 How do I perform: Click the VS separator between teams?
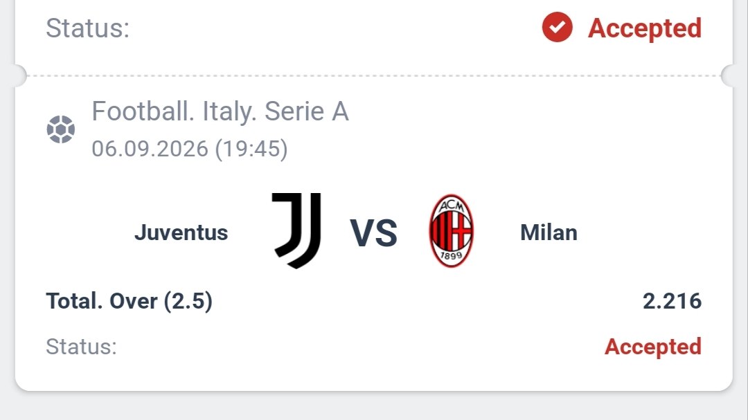coord(373,233)
